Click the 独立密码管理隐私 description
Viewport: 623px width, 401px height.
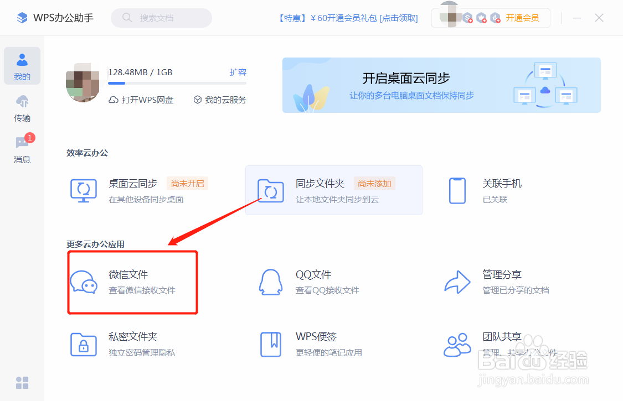pyautogui.click(x=142, y=352)
